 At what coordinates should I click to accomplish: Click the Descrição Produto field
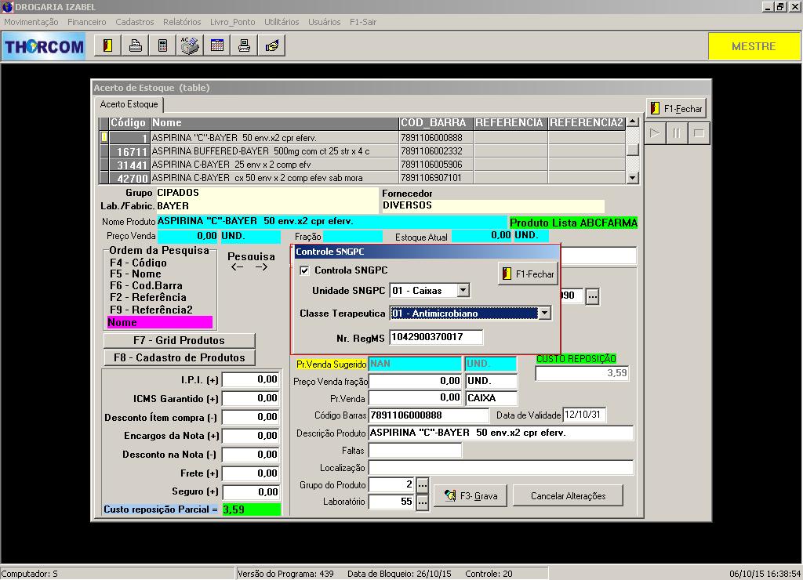pyautogui.click(x=501, y=433)
